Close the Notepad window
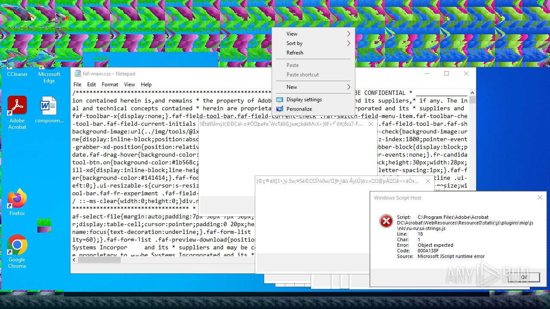Viewport: 550px width, 309px height. 466,73
